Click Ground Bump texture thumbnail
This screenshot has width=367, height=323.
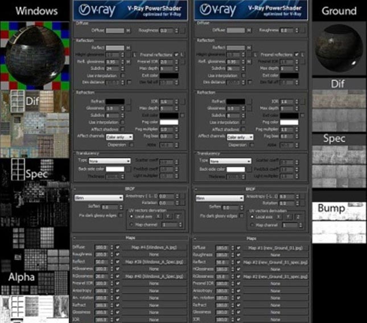[x=339, y=223]
